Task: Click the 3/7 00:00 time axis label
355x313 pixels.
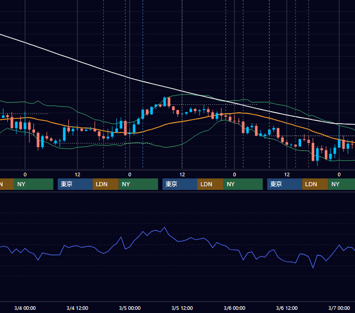Action: point(339,308)
